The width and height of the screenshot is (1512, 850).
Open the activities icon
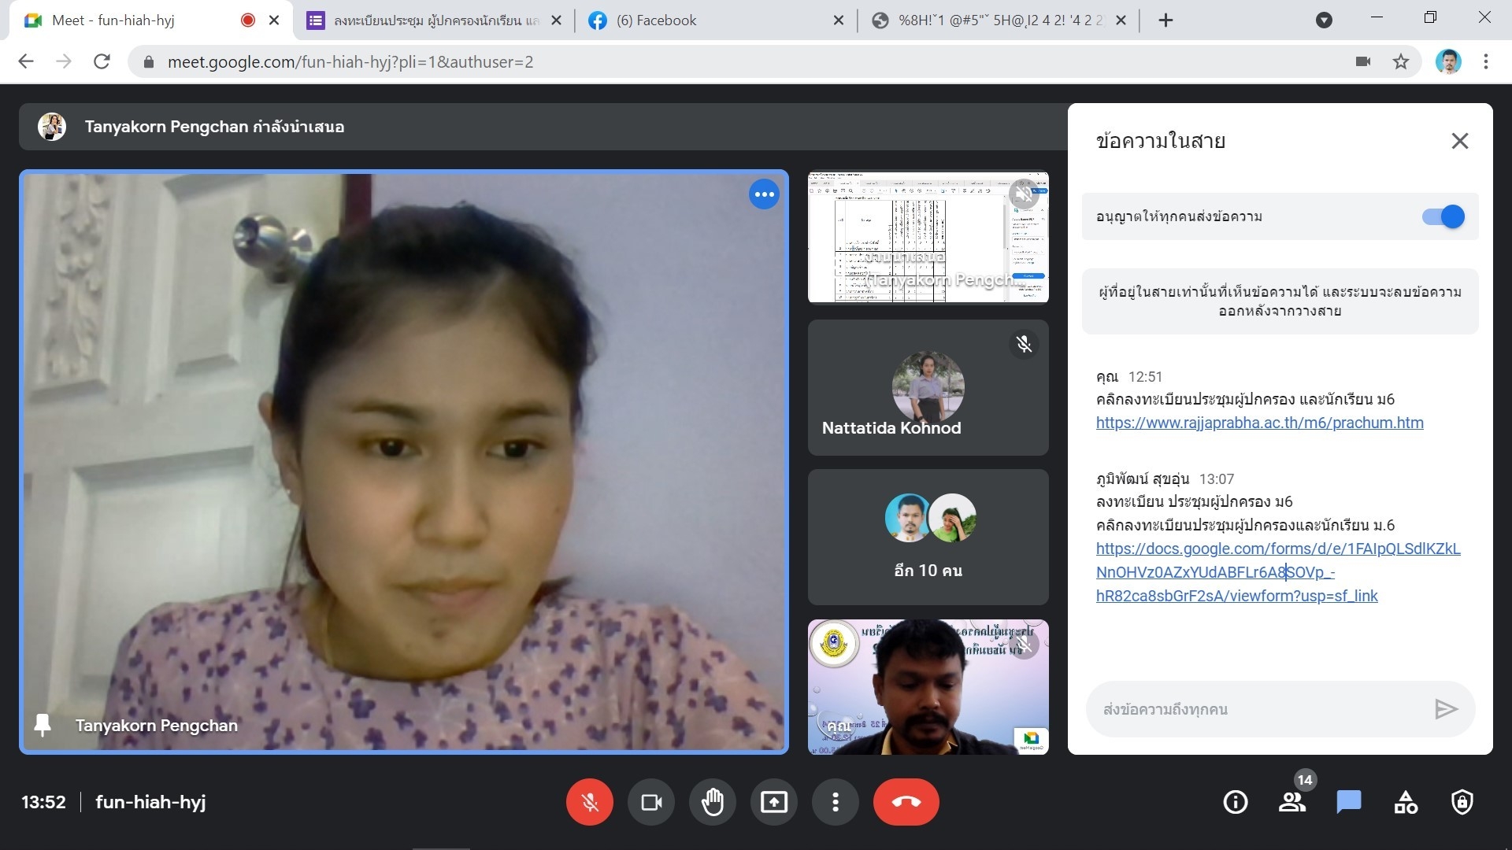[x=1406, y=802]
